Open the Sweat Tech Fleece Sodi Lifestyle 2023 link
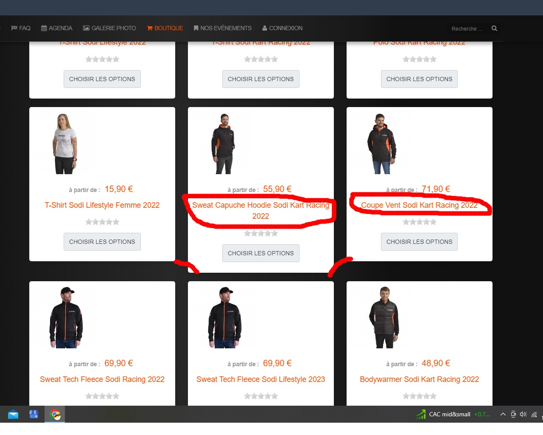The height and width of the screenshot is (435, 543). 261,379
